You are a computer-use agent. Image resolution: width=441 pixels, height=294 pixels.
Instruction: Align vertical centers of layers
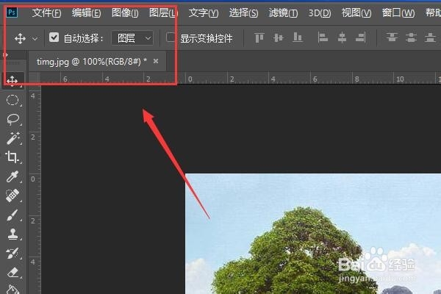[x=278, y=37]
